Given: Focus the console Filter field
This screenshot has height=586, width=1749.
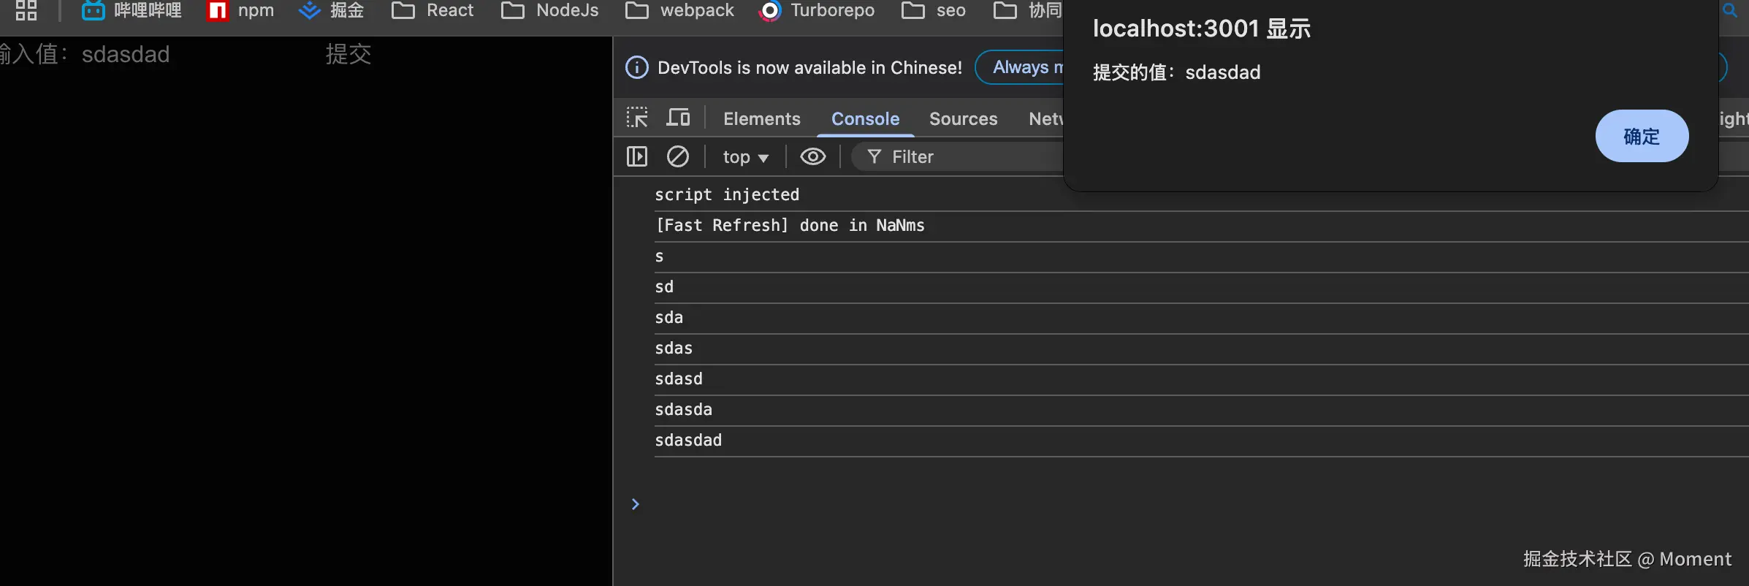Looking at the screenshot, I should point(957,157).
